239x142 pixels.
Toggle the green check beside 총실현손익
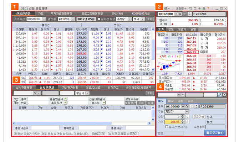tap(65, 99)
